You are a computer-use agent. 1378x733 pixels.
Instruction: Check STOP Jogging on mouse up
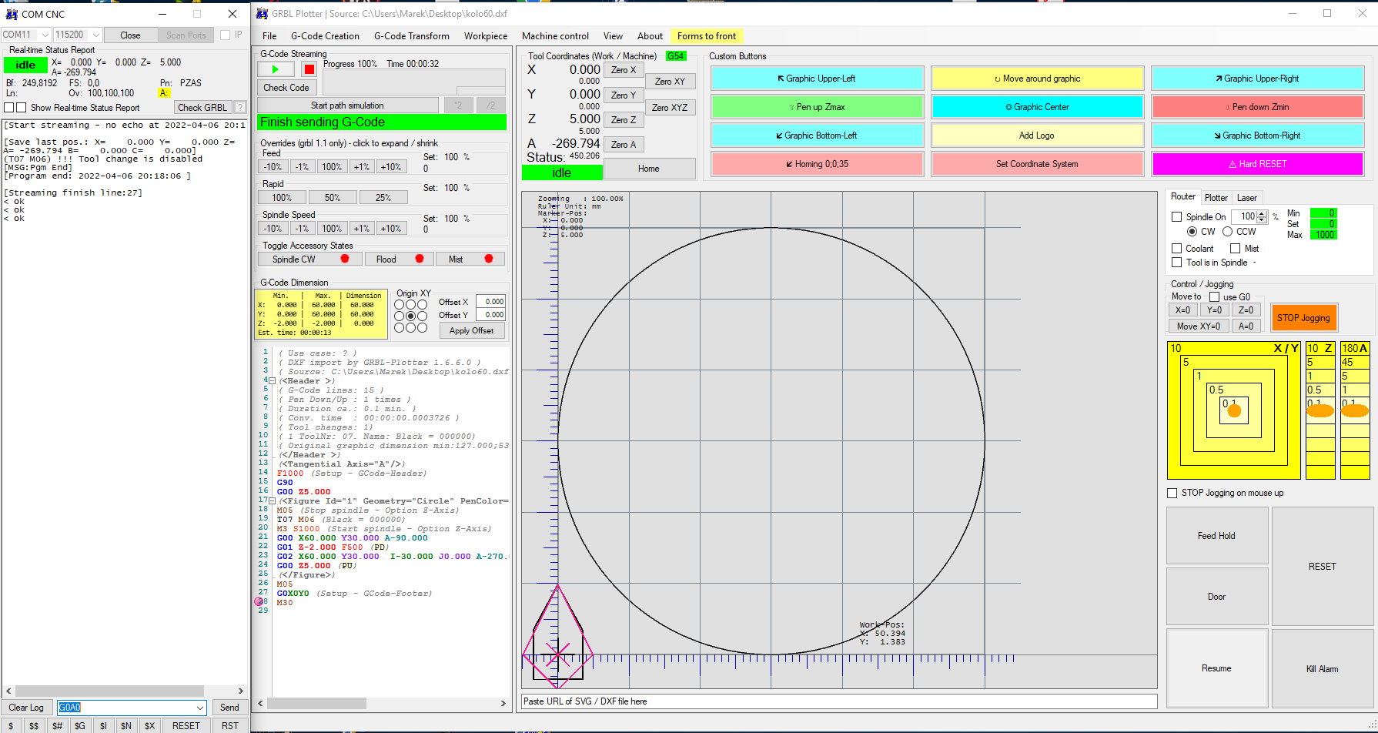pos(1172,494)
